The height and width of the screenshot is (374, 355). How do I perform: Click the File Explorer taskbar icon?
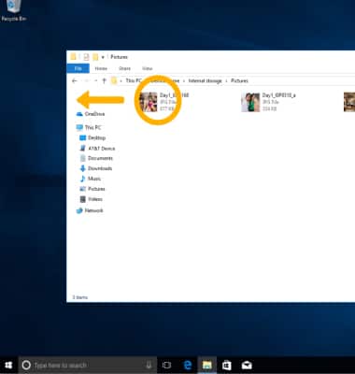(206, 365)
